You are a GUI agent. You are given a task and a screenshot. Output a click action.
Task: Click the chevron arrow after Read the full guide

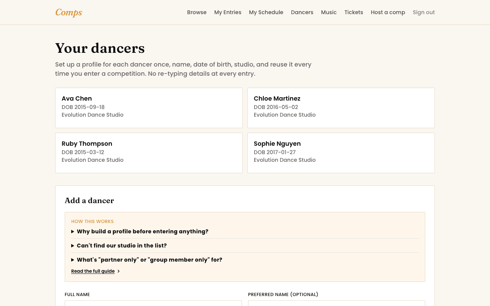pyautogui.click(x=119, y=271)
